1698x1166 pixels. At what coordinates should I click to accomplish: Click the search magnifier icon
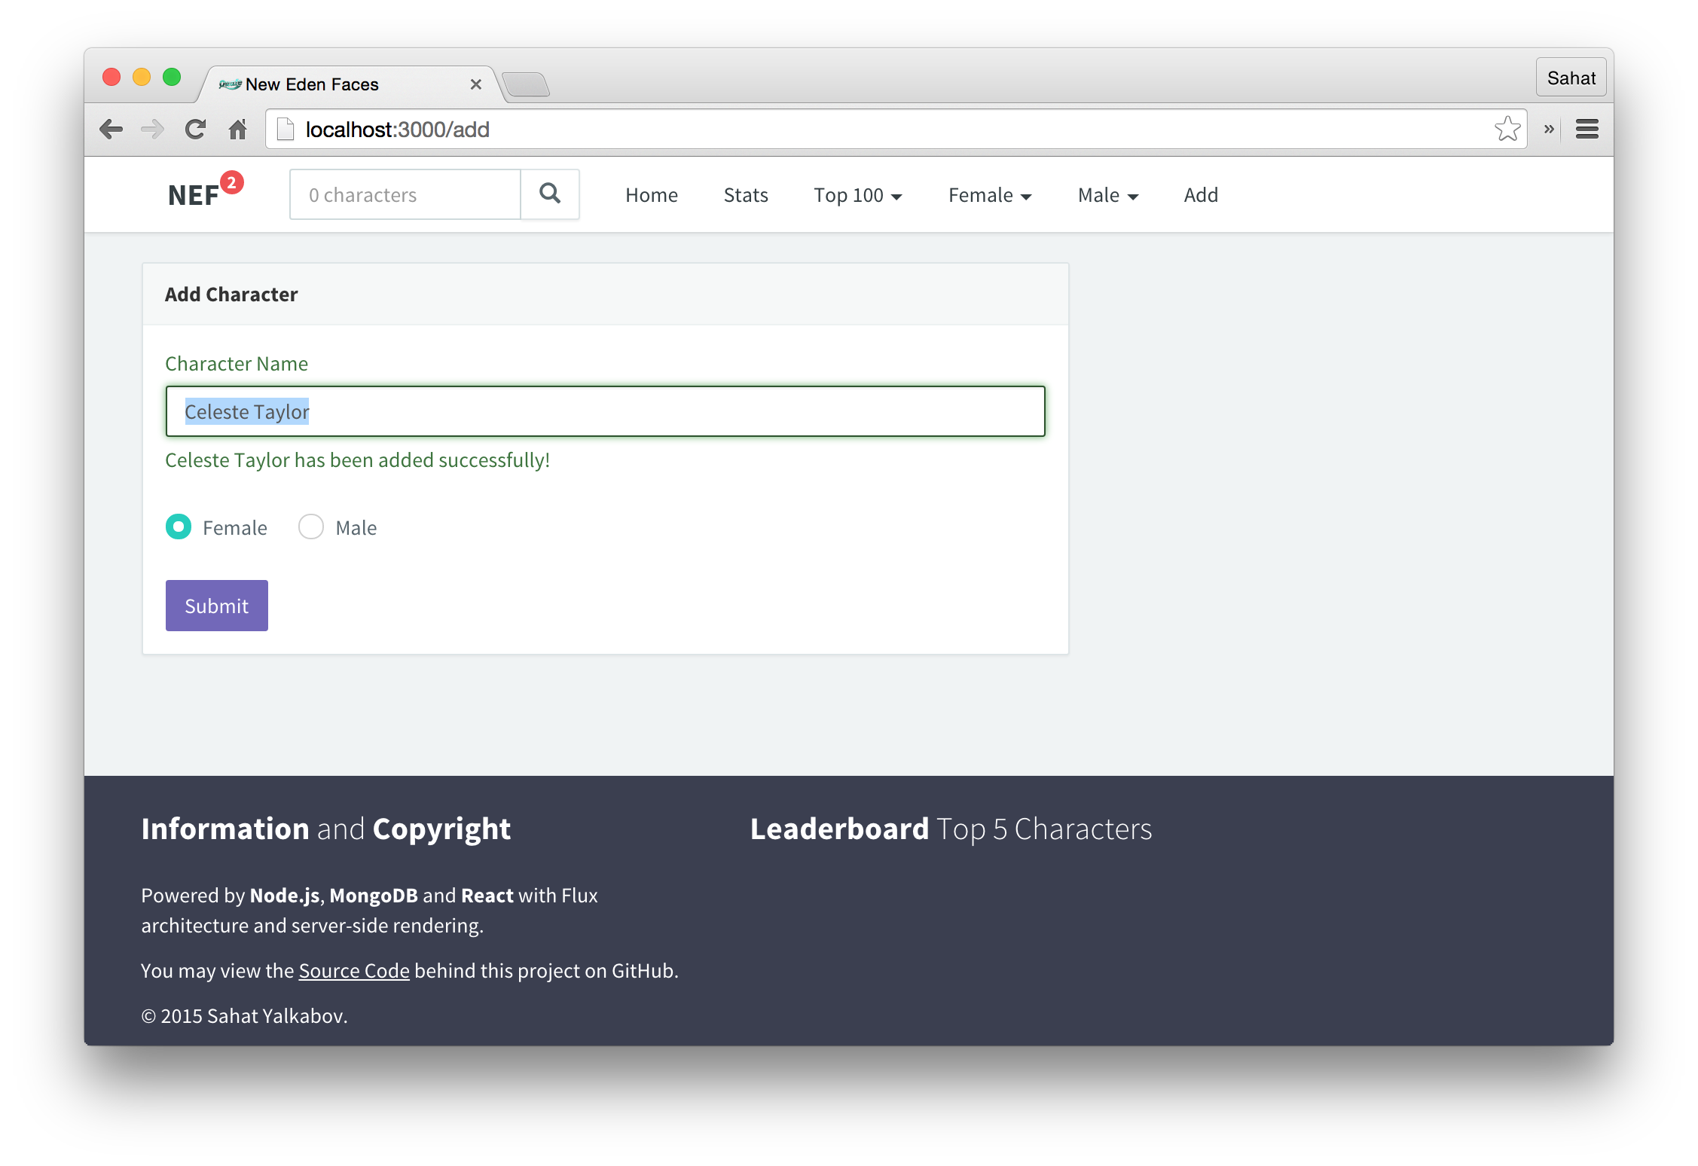[551, 194]
